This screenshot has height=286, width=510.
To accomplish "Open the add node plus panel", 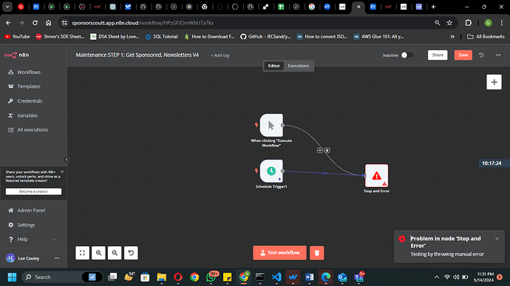I will (x=494, y=82).
